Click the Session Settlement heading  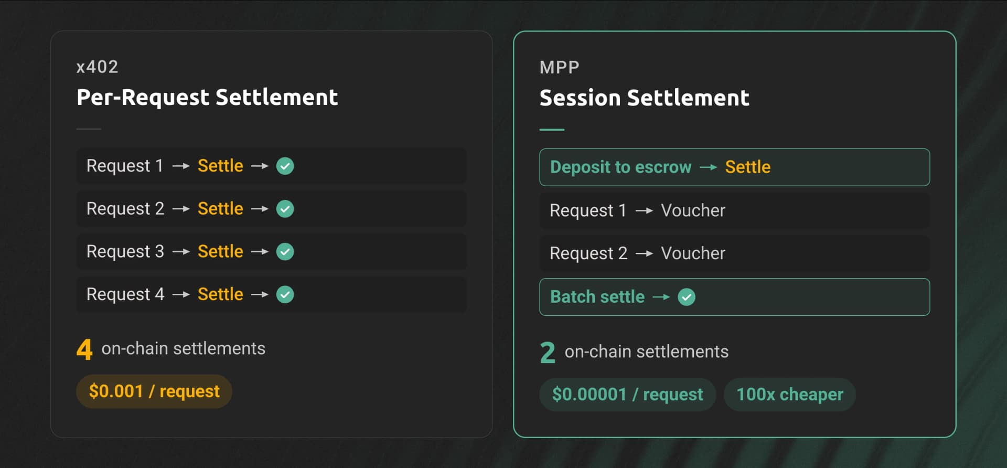point(644,98)
